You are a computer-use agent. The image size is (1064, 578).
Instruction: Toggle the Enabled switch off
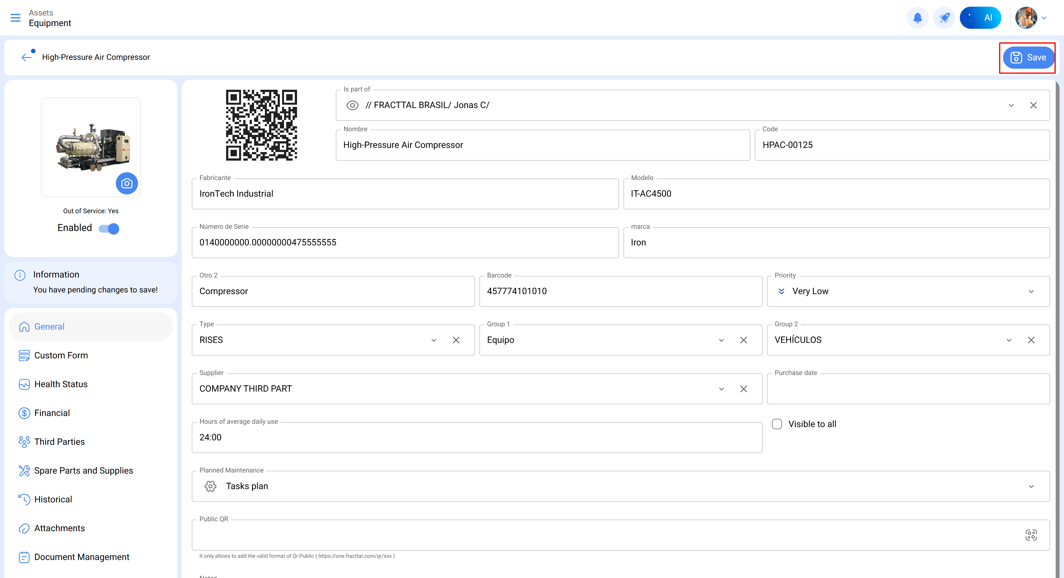(109, 228)
